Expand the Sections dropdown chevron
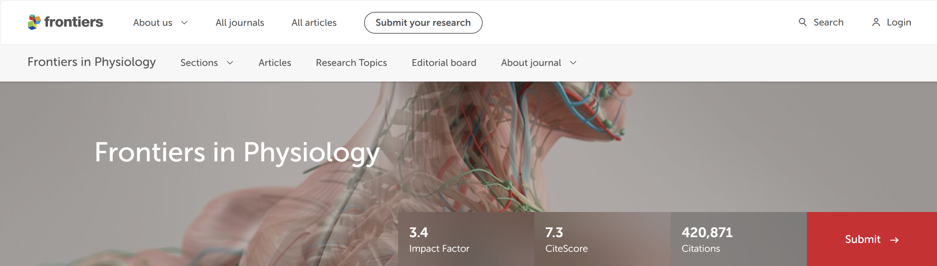This screenshot has width=937, height=266. [230, 63]
